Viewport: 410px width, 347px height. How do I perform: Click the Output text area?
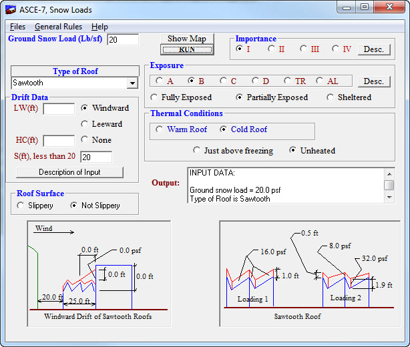pyautogui.click(x=286, y=186)
